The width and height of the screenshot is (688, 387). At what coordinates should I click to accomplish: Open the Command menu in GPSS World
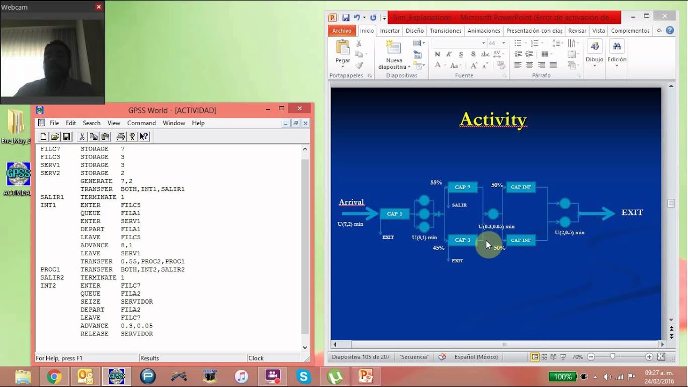coord(141,123)
